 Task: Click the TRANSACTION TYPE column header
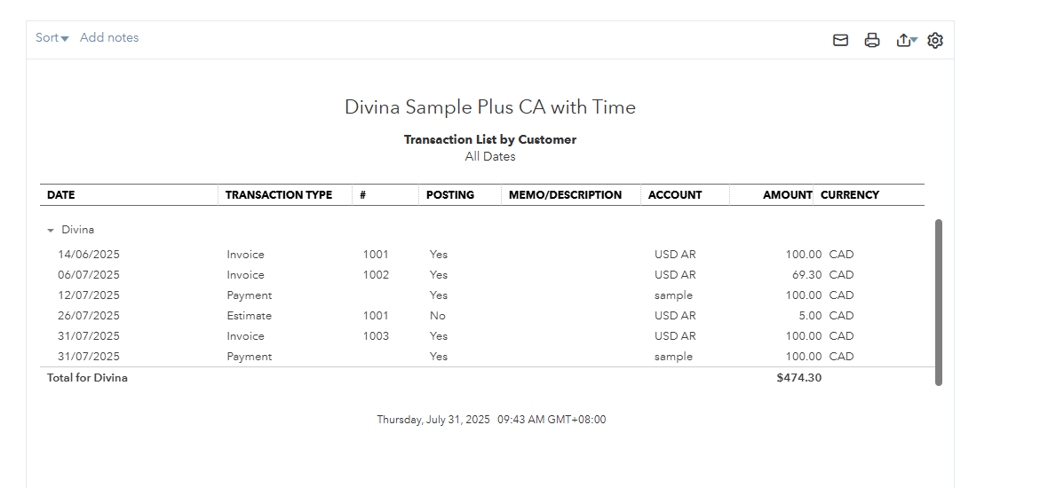point(279,195)
